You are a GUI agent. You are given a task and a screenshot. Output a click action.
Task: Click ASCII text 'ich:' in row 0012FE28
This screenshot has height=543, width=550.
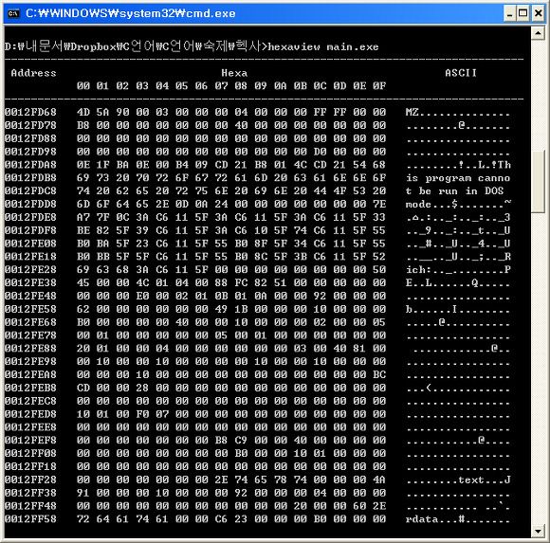click(419, 269)
